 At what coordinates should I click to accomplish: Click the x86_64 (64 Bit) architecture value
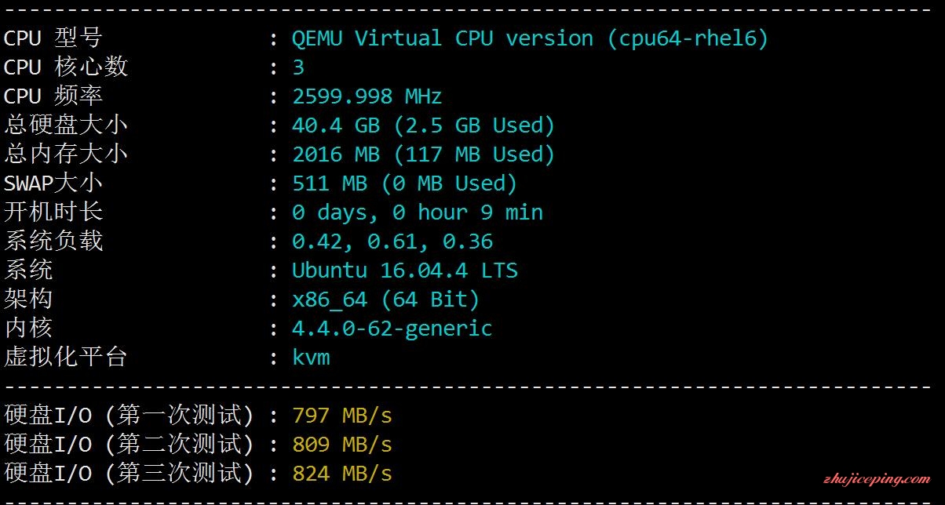(385, 300)
